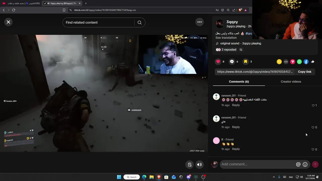The width and height of the screenshot is (322, 181).
Task: Open commenter R's pink avatar
Action: (x=216, y=141)
